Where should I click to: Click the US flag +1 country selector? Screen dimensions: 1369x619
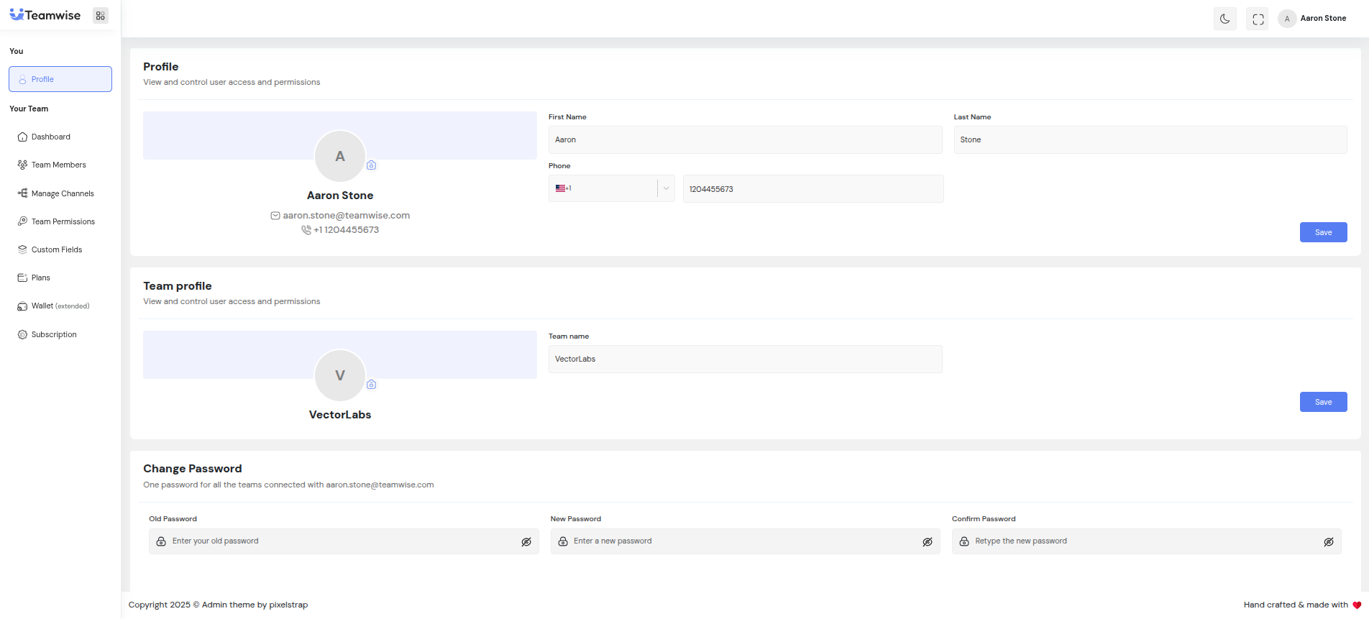click(564, 188)
